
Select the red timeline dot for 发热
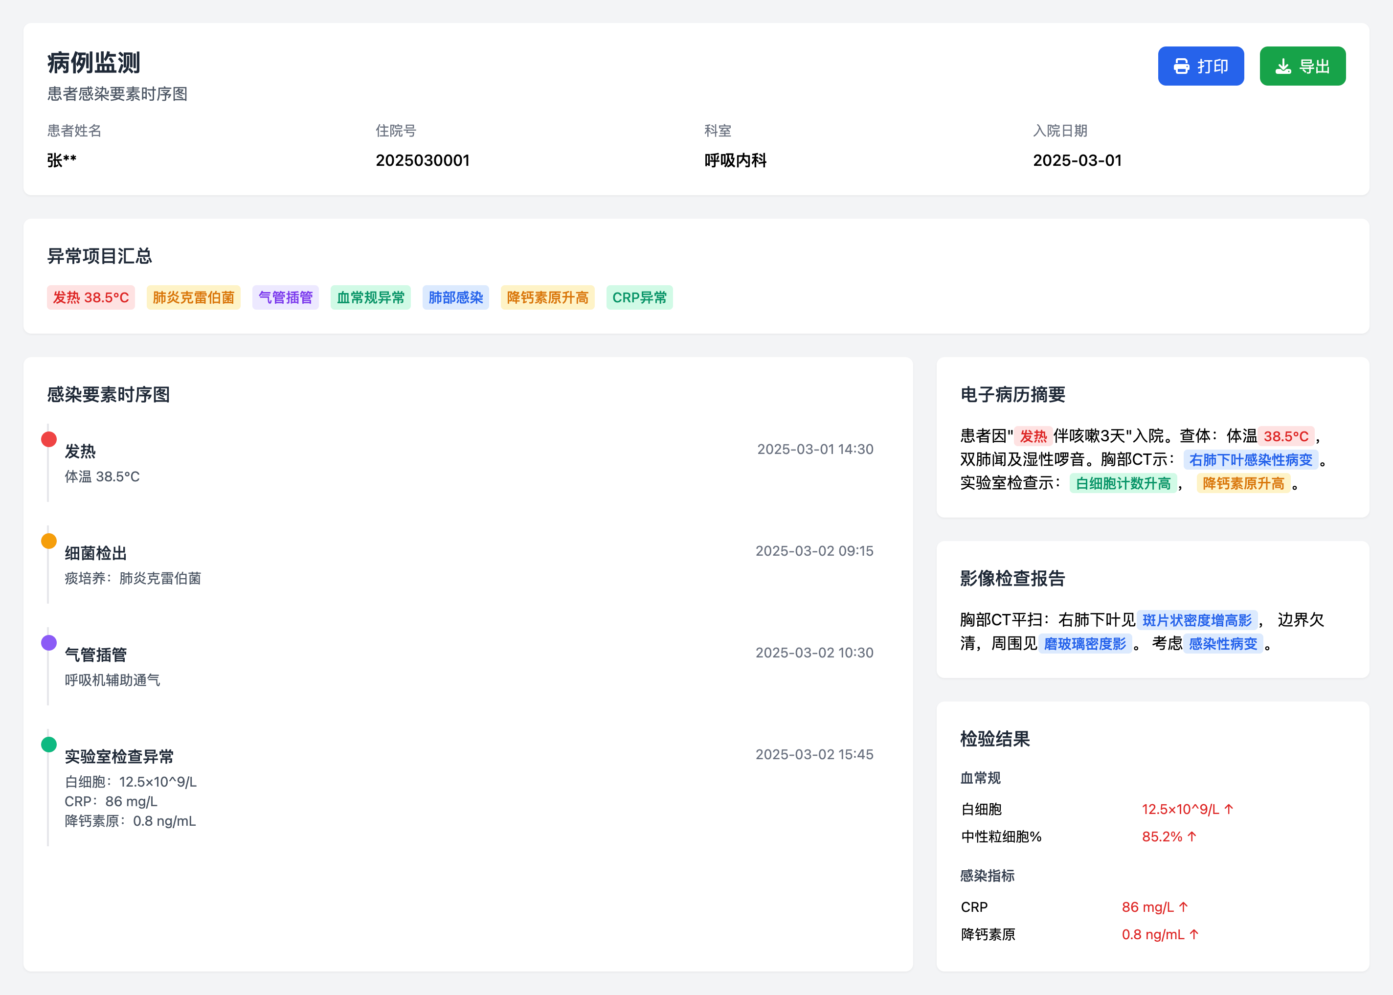(48, 438)
